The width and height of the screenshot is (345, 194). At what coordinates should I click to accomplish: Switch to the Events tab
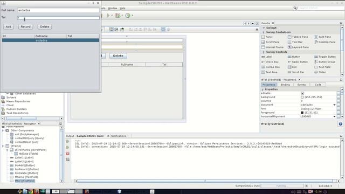pyautogui.click(x=301, y=85)
